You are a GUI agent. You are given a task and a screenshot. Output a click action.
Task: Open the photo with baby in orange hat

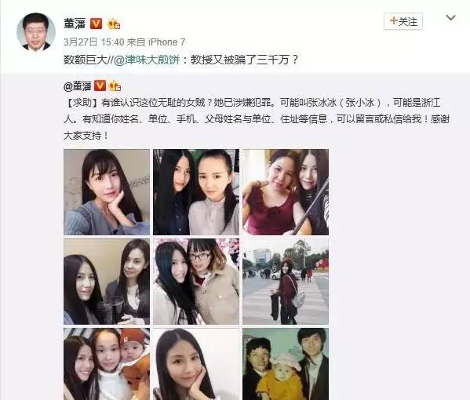(x=107, y=364)
